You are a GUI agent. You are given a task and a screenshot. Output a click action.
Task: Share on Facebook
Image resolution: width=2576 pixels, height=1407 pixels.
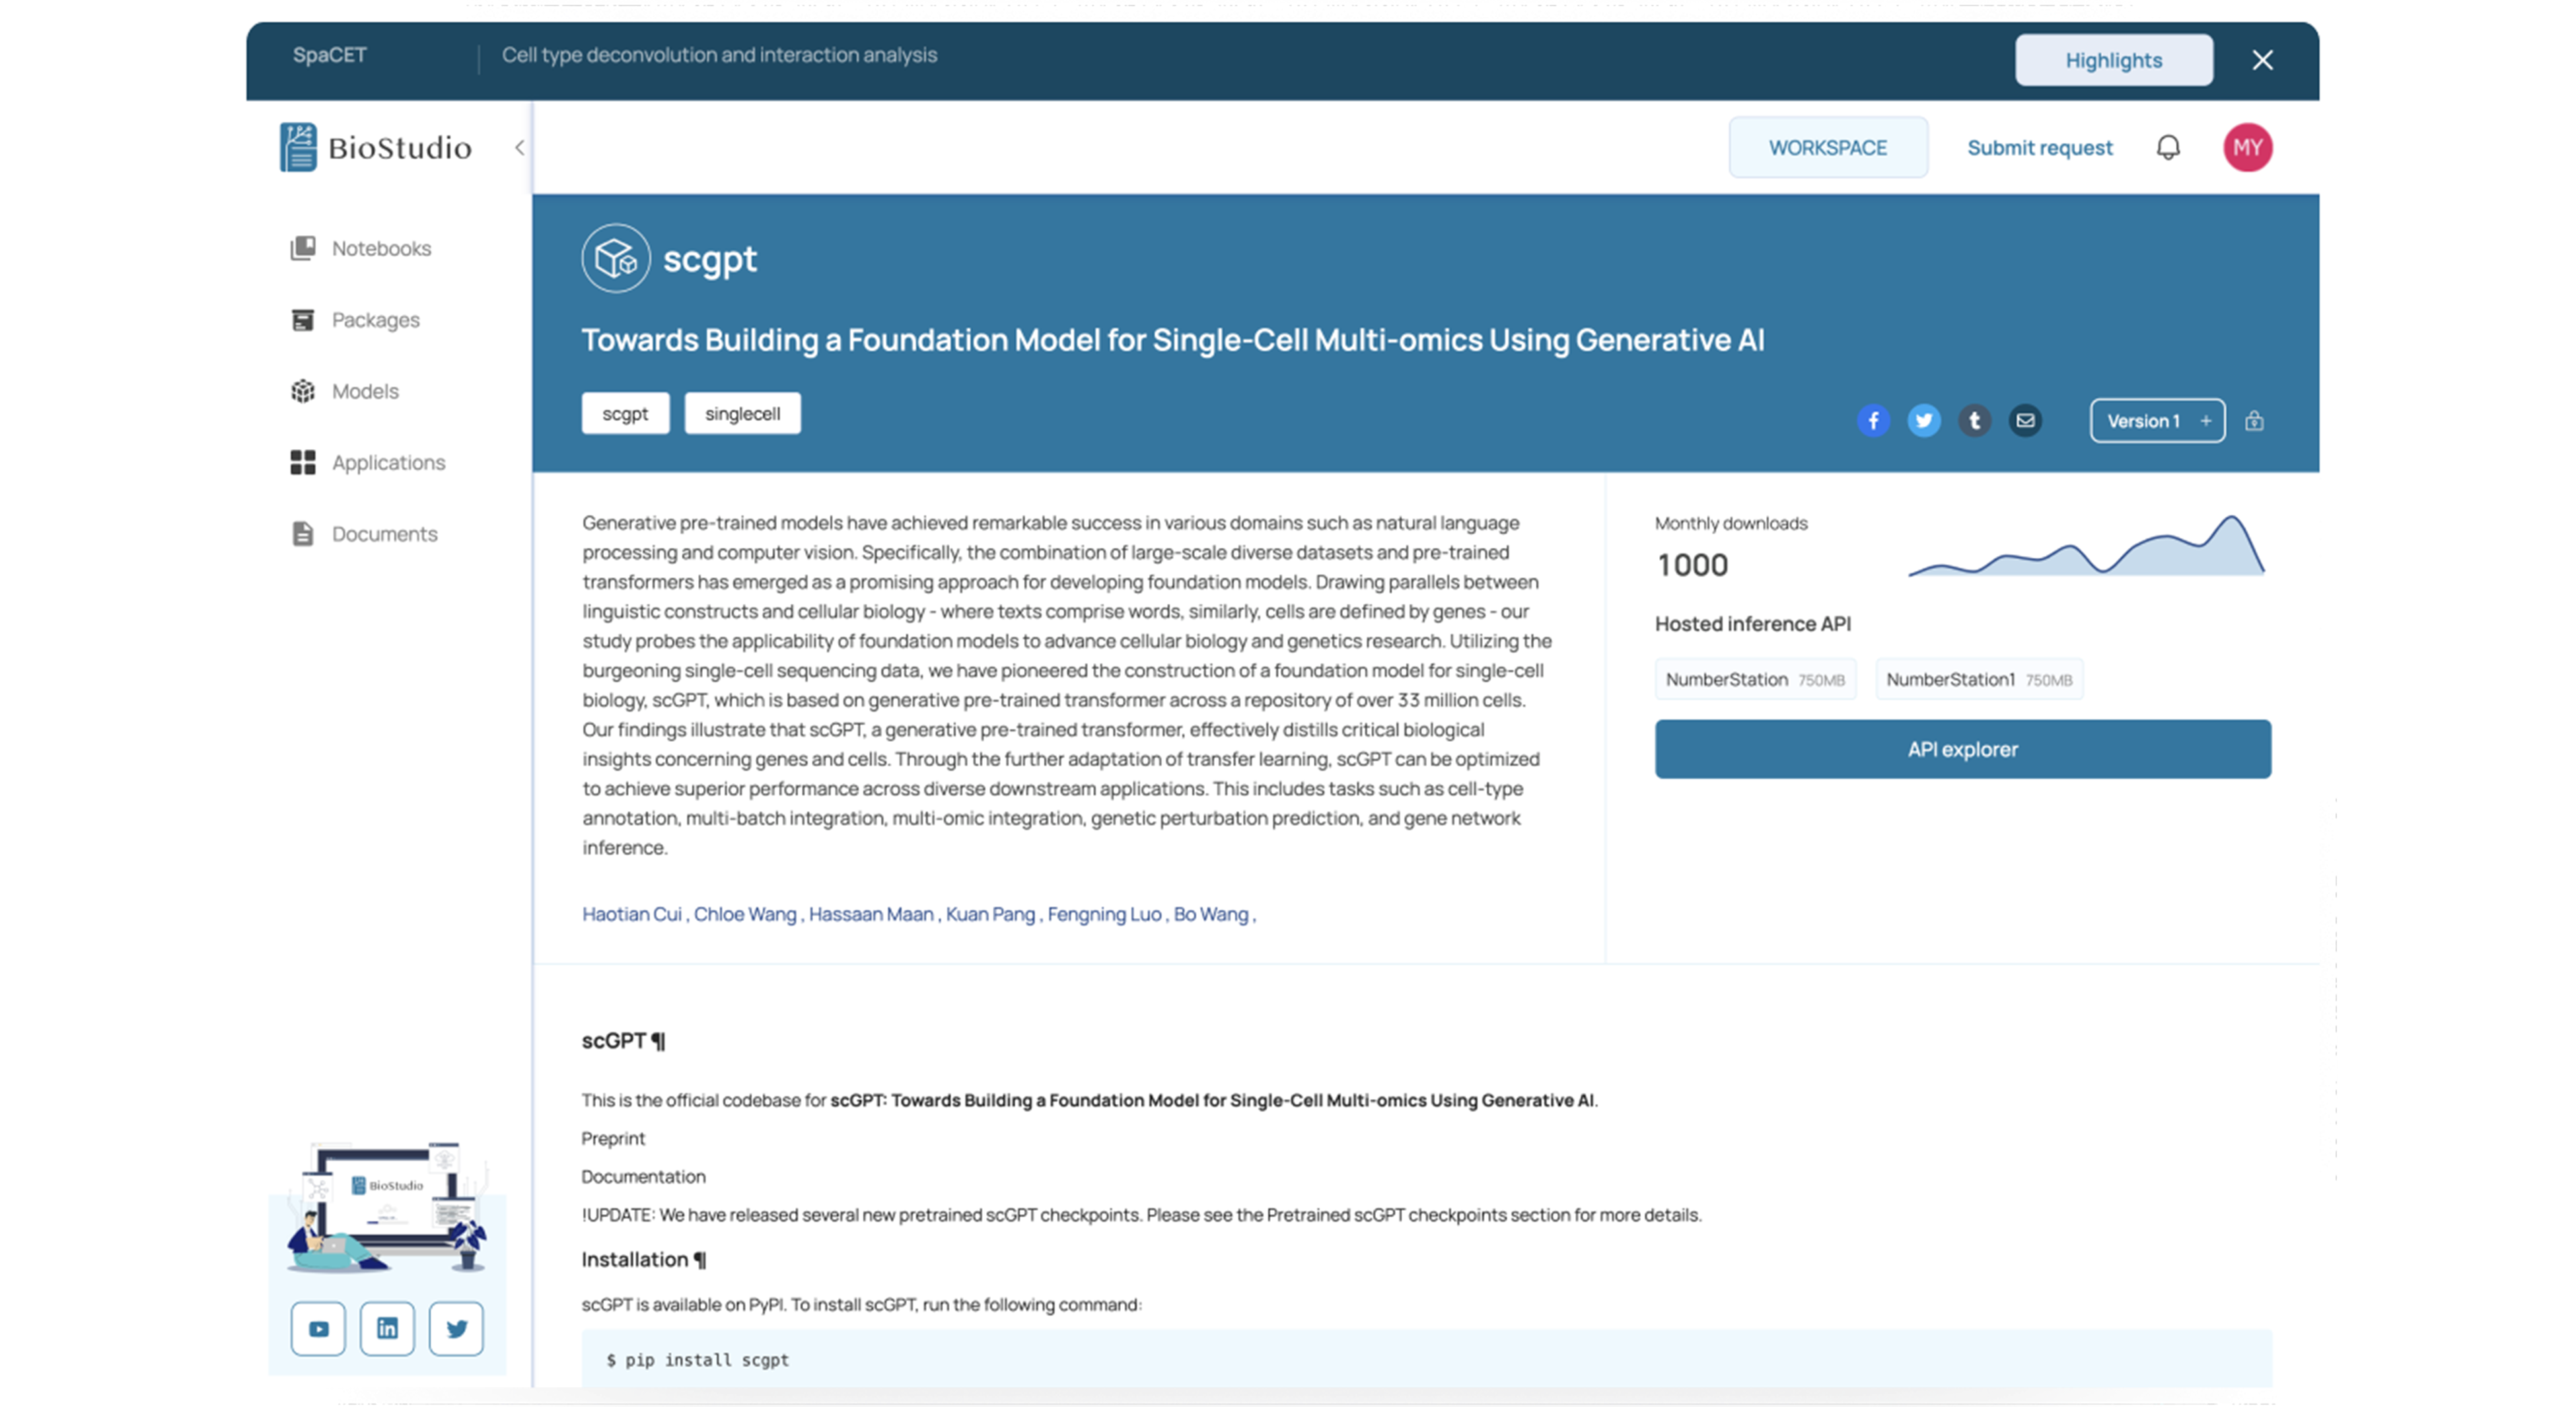click(x=1873, y=420)
